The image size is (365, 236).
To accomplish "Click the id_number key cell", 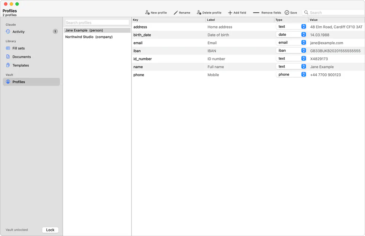I will pos(142,59).
